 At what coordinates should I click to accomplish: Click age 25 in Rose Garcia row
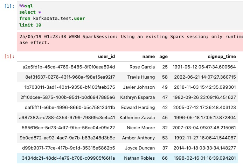click(165, 67)
